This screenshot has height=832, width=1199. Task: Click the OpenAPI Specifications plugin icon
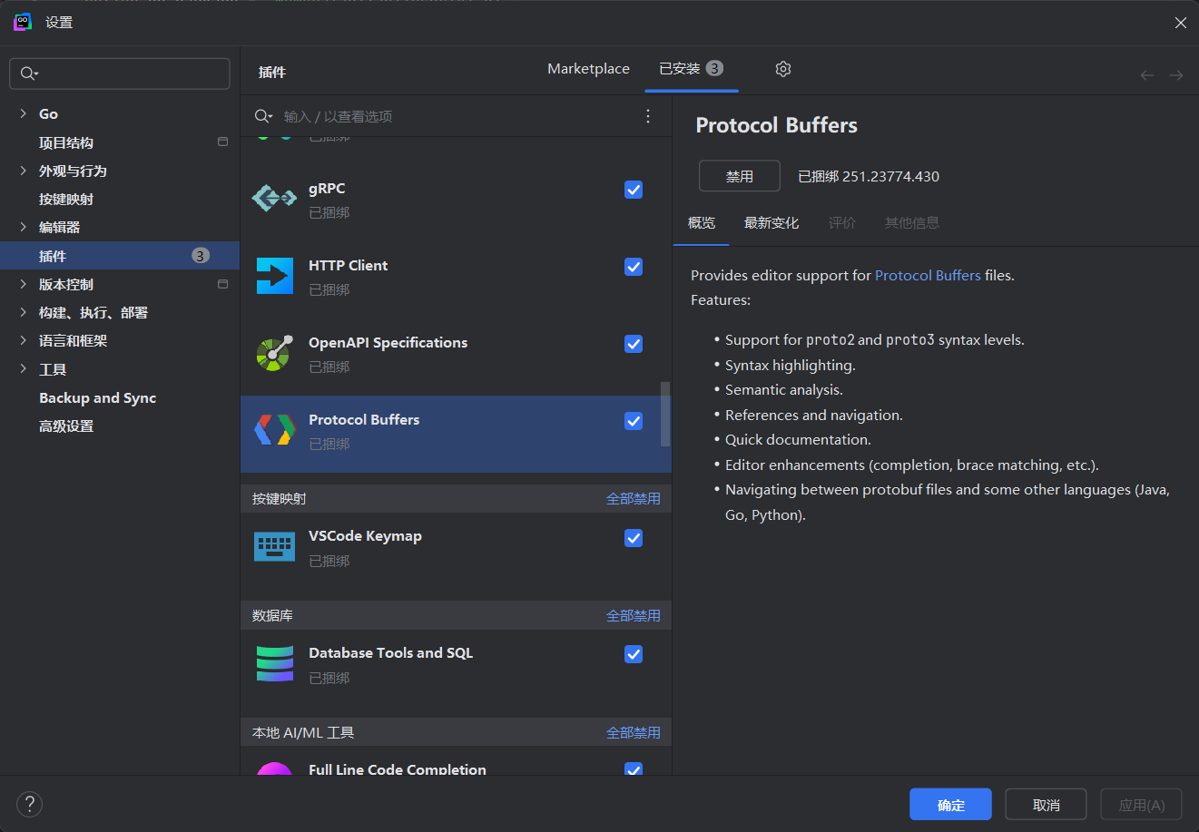click(275, 353)
